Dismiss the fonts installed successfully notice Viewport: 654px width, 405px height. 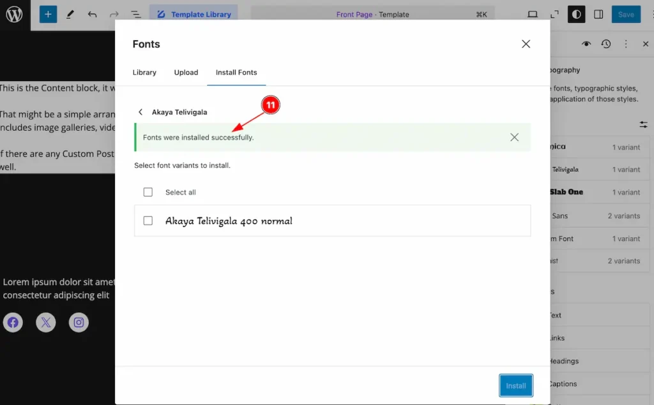click(514, 137)
